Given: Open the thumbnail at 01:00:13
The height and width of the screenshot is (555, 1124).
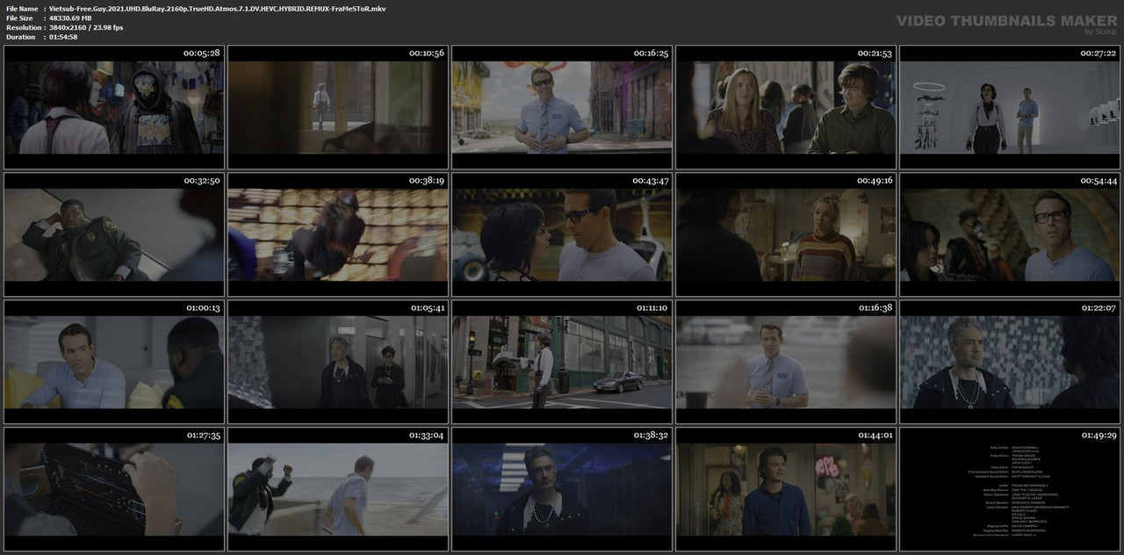Looking at the screenshot, I should (x=114, y=362).
